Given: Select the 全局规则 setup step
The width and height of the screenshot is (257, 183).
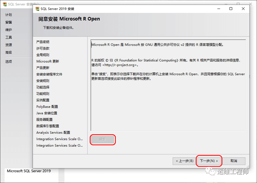Looking at the screenshot, I should click(x=43, y=55).
